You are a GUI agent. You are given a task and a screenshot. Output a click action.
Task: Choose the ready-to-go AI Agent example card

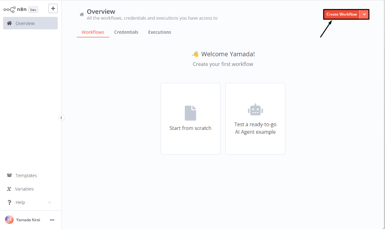pyautogui.click(x=255, y=119)
